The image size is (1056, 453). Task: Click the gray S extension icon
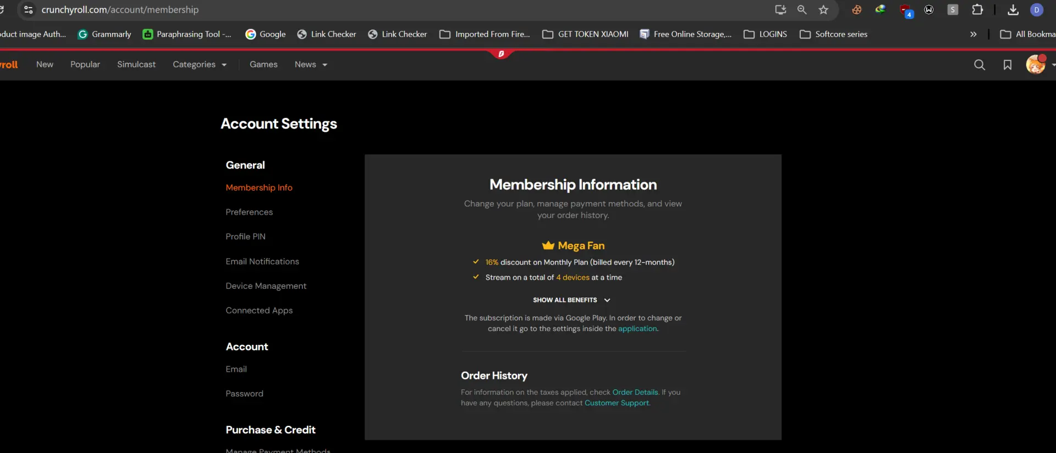(953, 9)
